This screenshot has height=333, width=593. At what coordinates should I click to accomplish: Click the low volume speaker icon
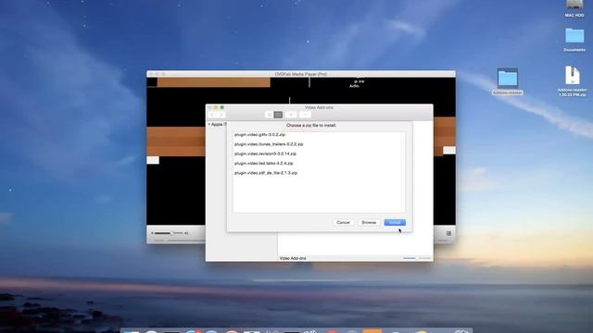click(152, 233)
